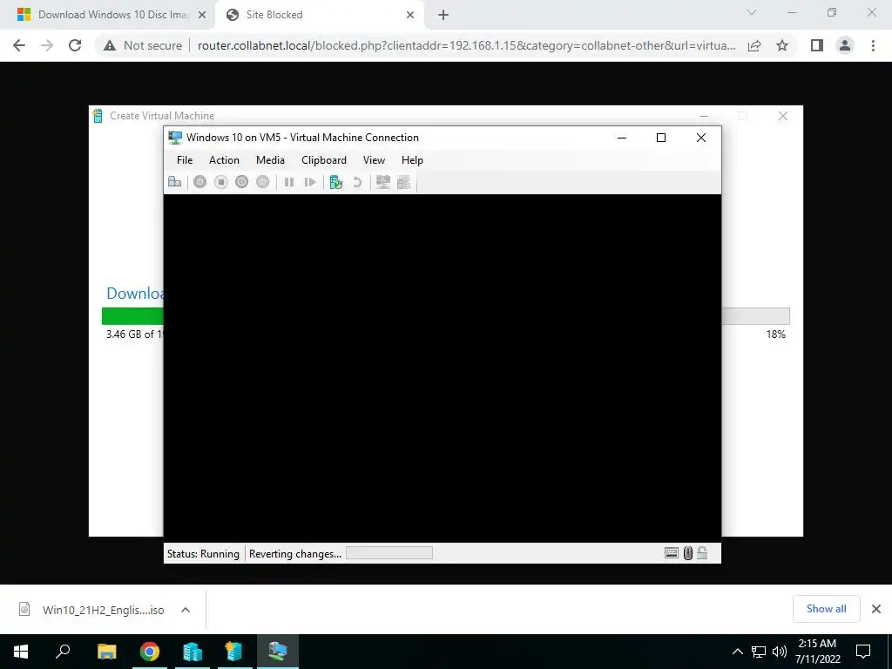892x669 pixels.
Task: Open the File menu in VM Connection
Action: 185,160
